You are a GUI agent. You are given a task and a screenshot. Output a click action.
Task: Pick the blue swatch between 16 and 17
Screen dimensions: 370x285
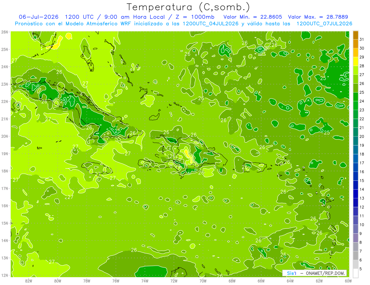tap(356, 167)
